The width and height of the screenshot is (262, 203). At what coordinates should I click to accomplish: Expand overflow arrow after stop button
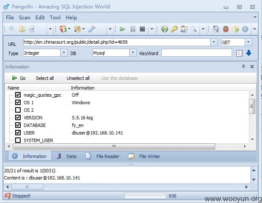(152, 29)
